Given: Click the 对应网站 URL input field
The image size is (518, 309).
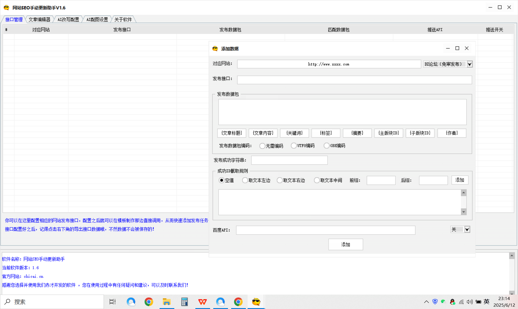Looking at the screenshot, I should (x=329, y=64).
